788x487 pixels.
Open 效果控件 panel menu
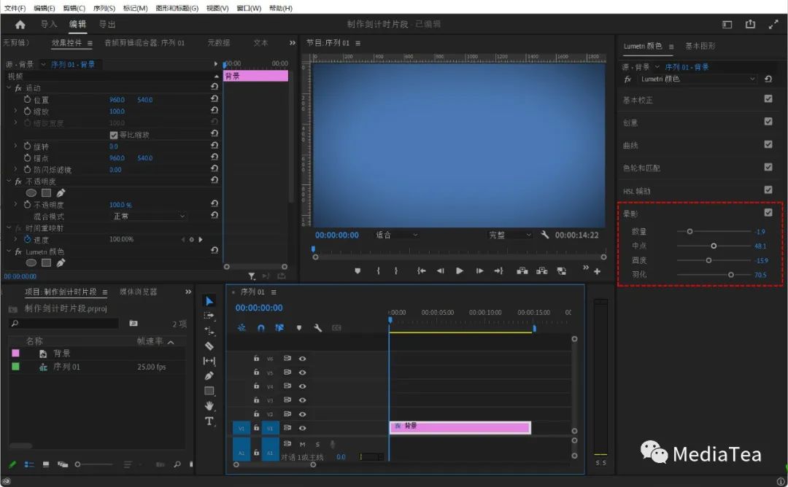coord(90,43)
